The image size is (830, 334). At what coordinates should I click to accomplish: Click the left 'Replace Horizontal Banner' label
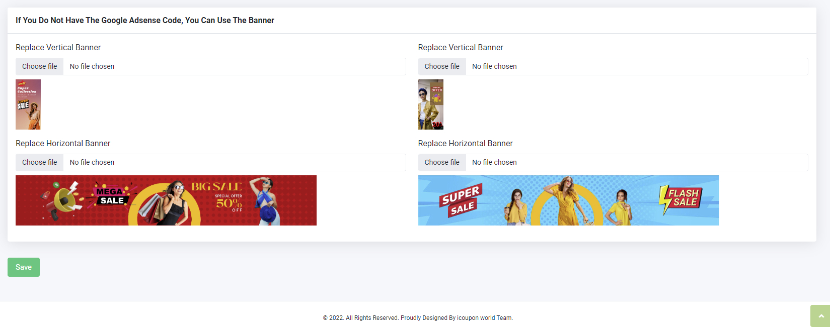pyautogui.click(x=63, y=143)
